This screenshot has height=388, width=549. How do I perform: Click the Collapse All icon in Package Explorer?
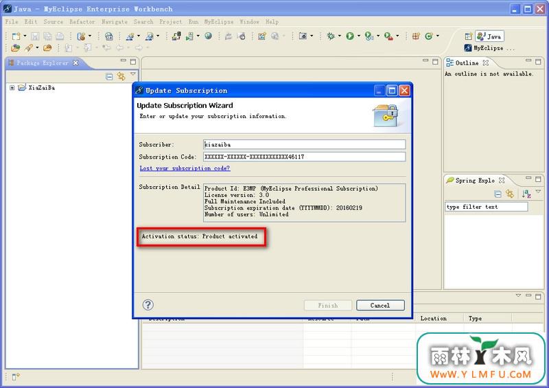109,76
